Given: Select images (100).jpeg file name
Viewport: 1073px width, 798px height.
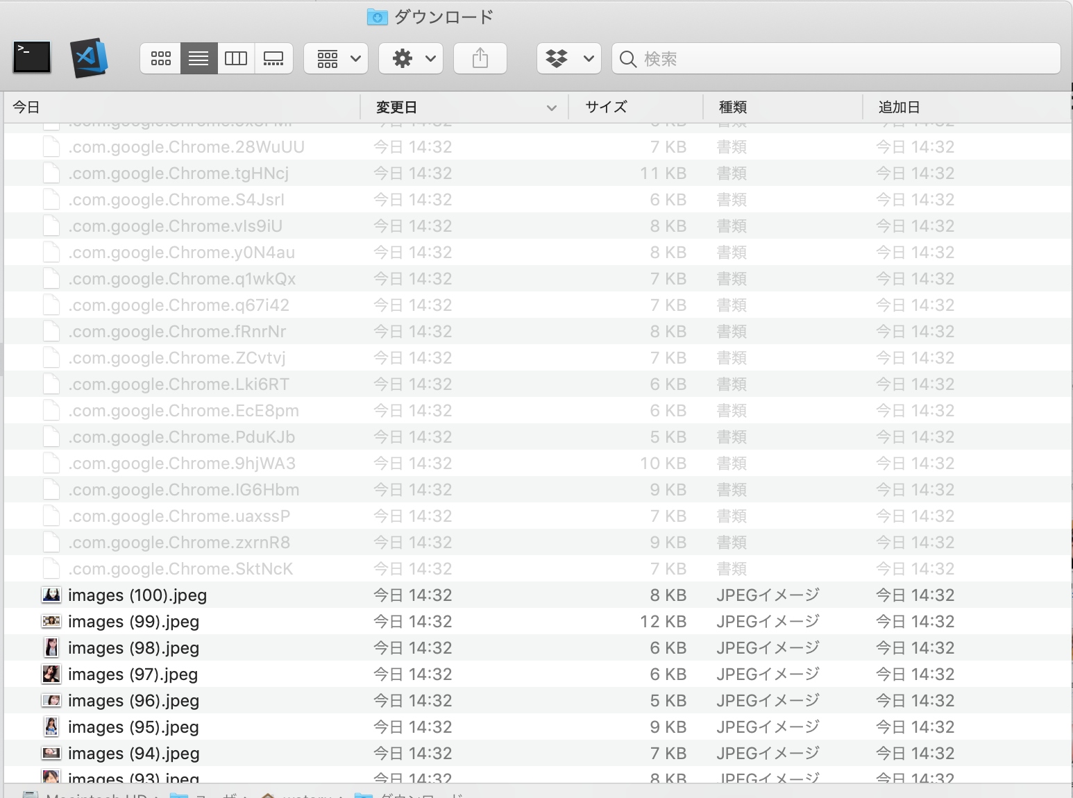Looking at the screenshot, I should (x=137, y=595).
